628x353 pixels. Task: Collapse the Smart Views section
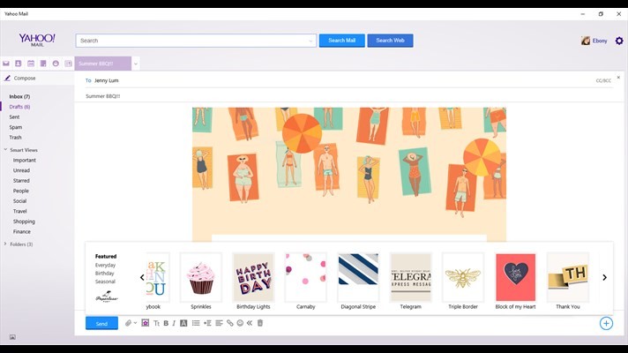point(5,150)
